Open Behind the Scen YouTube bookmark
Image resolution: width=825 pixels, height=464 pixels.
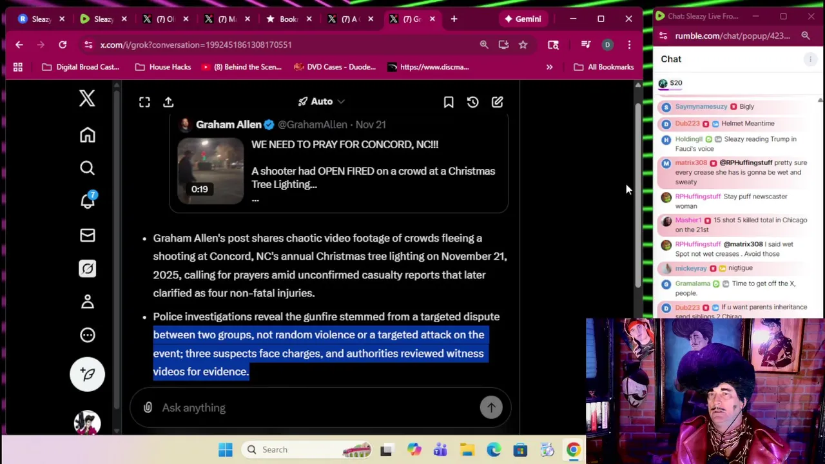pyautogui.click(x=241, y=66)
